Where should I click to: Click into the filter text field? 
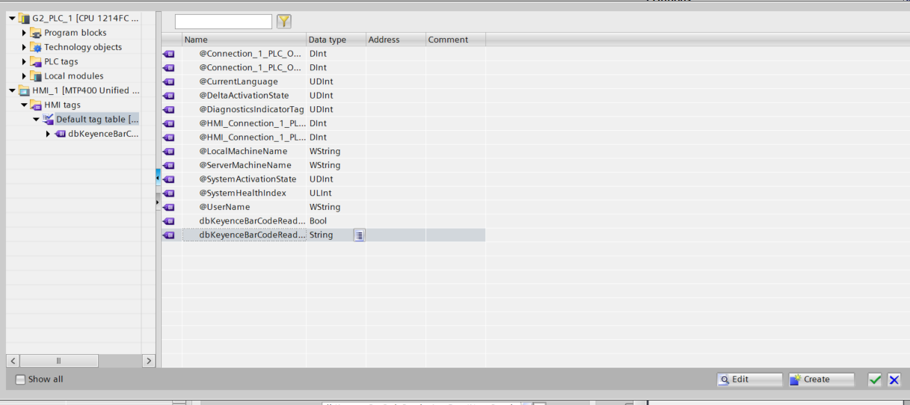(224, 22)
